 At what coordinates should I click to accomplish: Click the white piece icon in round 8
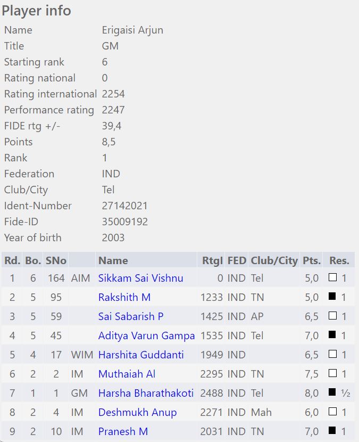[332, 412]
